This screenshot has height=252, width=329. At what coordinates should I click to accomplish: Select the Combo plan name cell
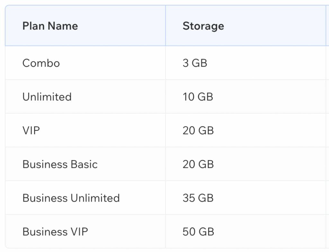(x=41, y=63)
